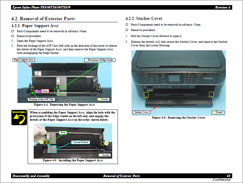
Task: Click the printer LCD screen in Figure 4-6
Action: [x=174, y=78]
